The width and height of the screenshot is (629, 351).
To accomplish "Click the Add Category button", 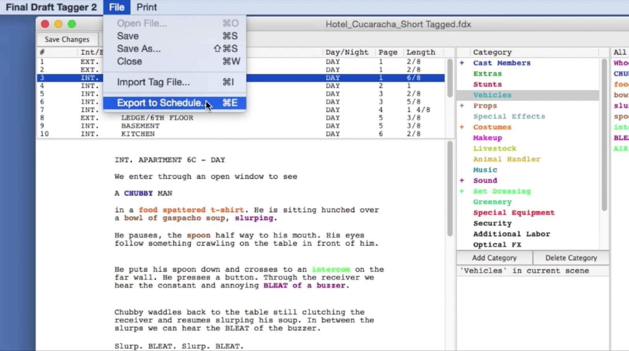I will (494, 258).
